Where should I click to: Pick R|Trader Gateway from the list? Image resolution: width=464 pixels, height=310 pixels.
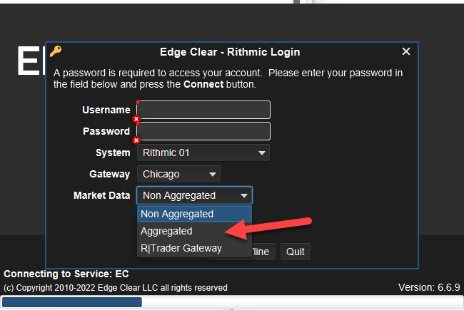tap(181, 248)
